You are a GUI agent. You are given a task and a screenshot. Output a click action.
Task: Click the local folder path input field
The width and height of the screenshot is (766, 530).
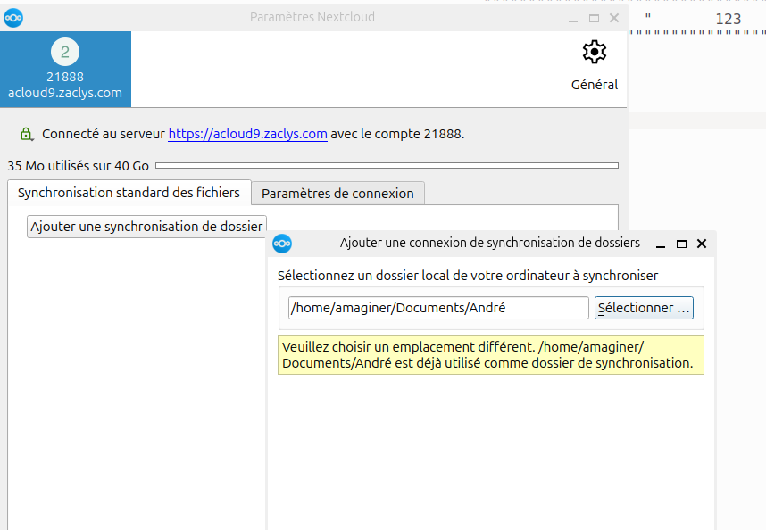pyautogui.click(x=438, y=308)
